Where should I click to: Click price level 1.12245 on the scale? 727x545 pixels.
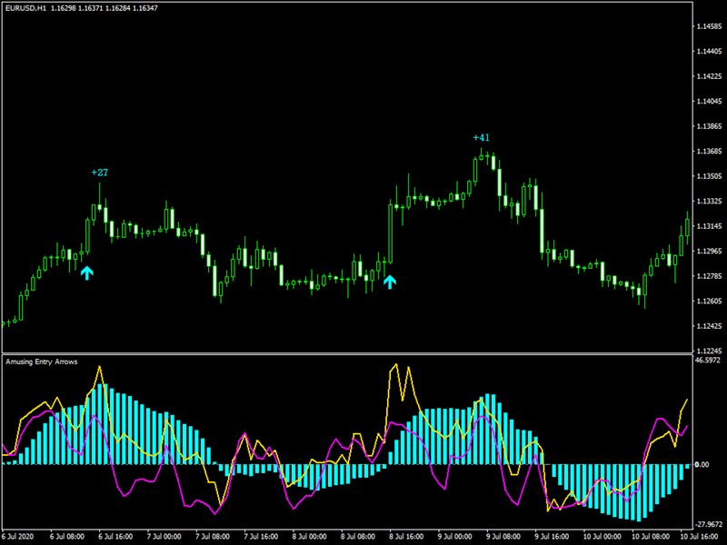[710, 351]
